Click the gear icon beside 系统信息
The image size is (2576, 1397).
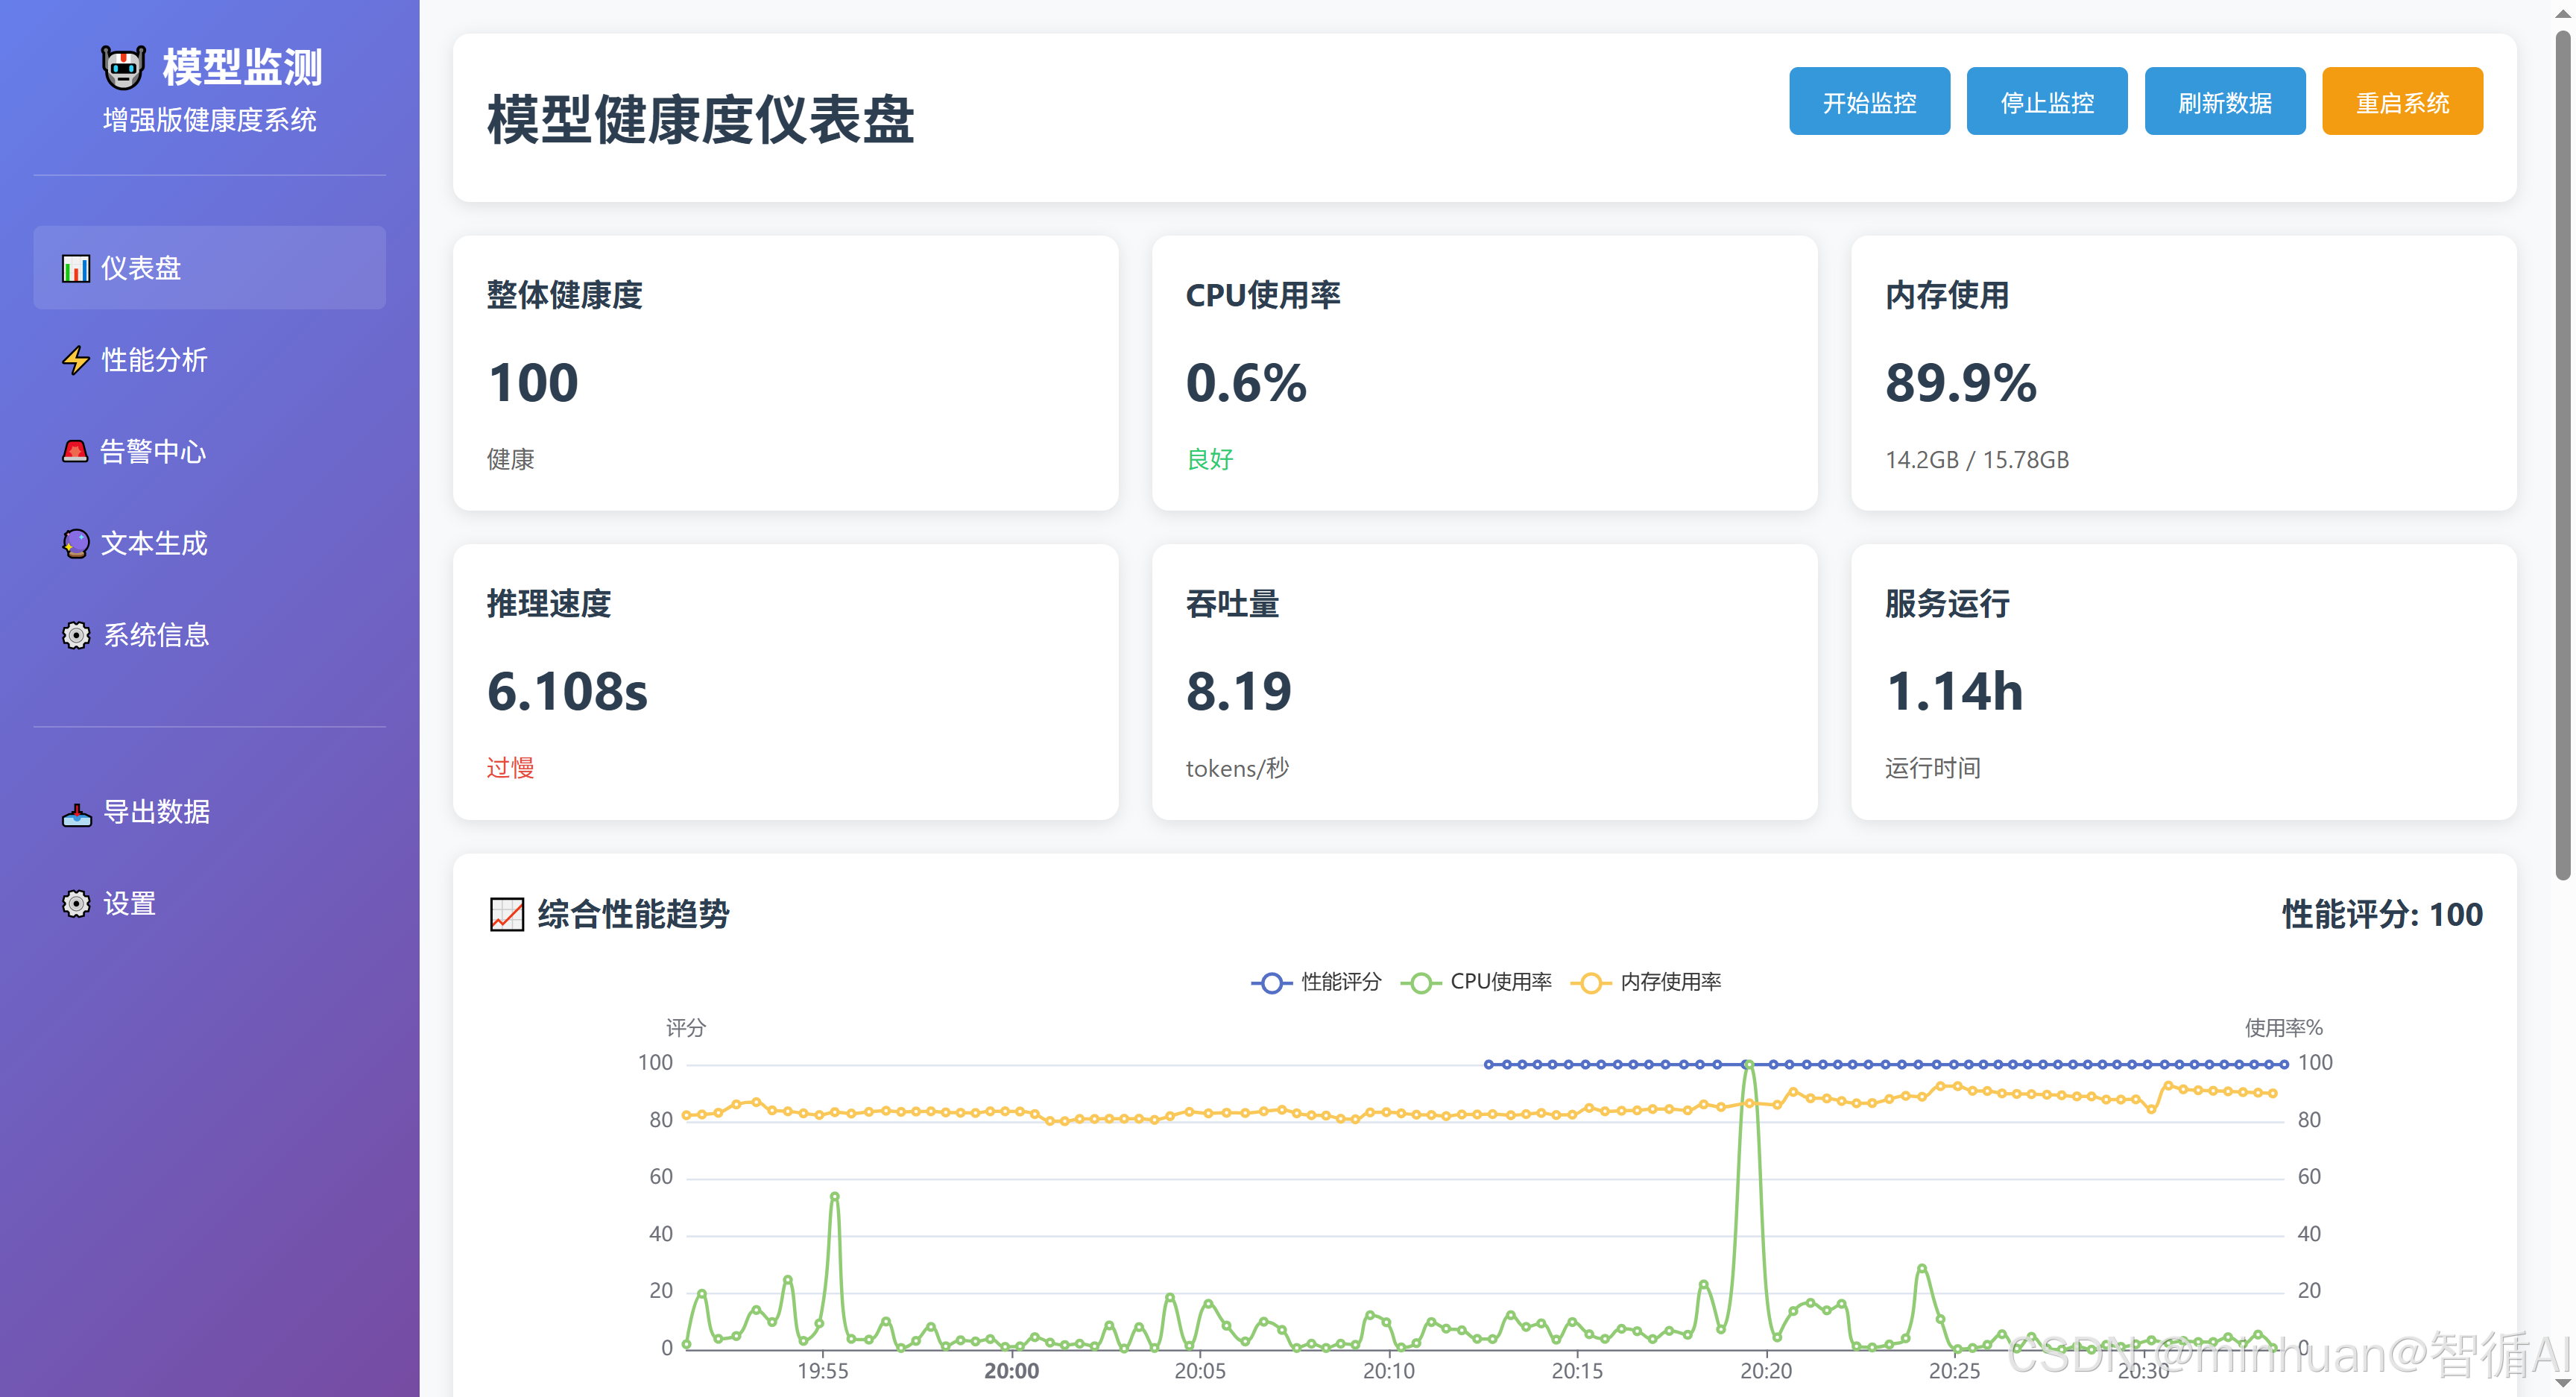[75, 635]
